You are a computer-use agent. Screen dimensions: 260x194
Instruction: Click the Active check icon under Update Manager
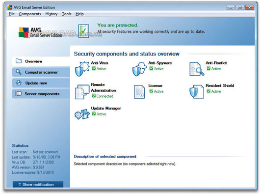(94, 113)
